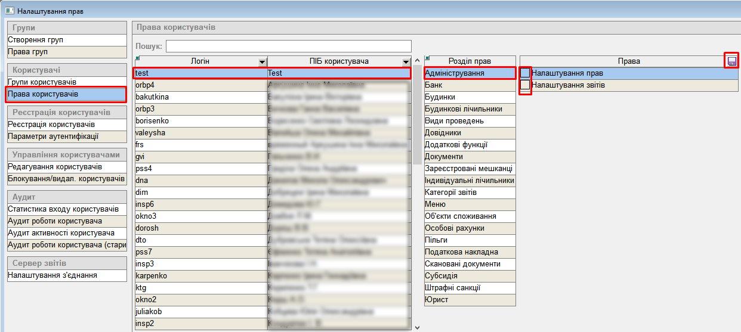The image size is (741, 332).
Task: Click the save icon in Права header
Action: (731, 61)
